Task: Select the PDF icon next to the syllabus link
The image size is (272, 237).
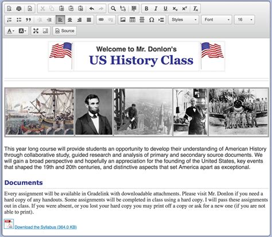Action: point(9,224)
